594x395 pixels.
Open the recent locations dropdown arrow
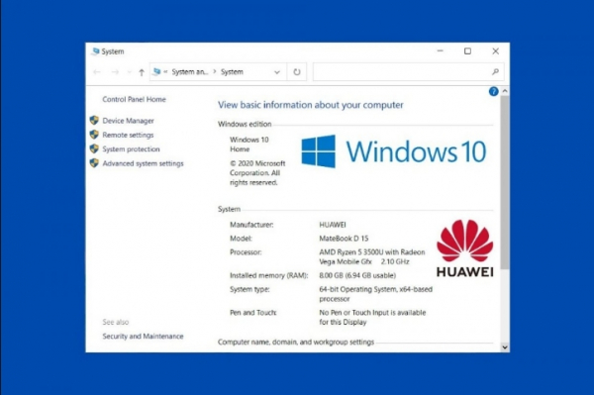click(129, 72)
